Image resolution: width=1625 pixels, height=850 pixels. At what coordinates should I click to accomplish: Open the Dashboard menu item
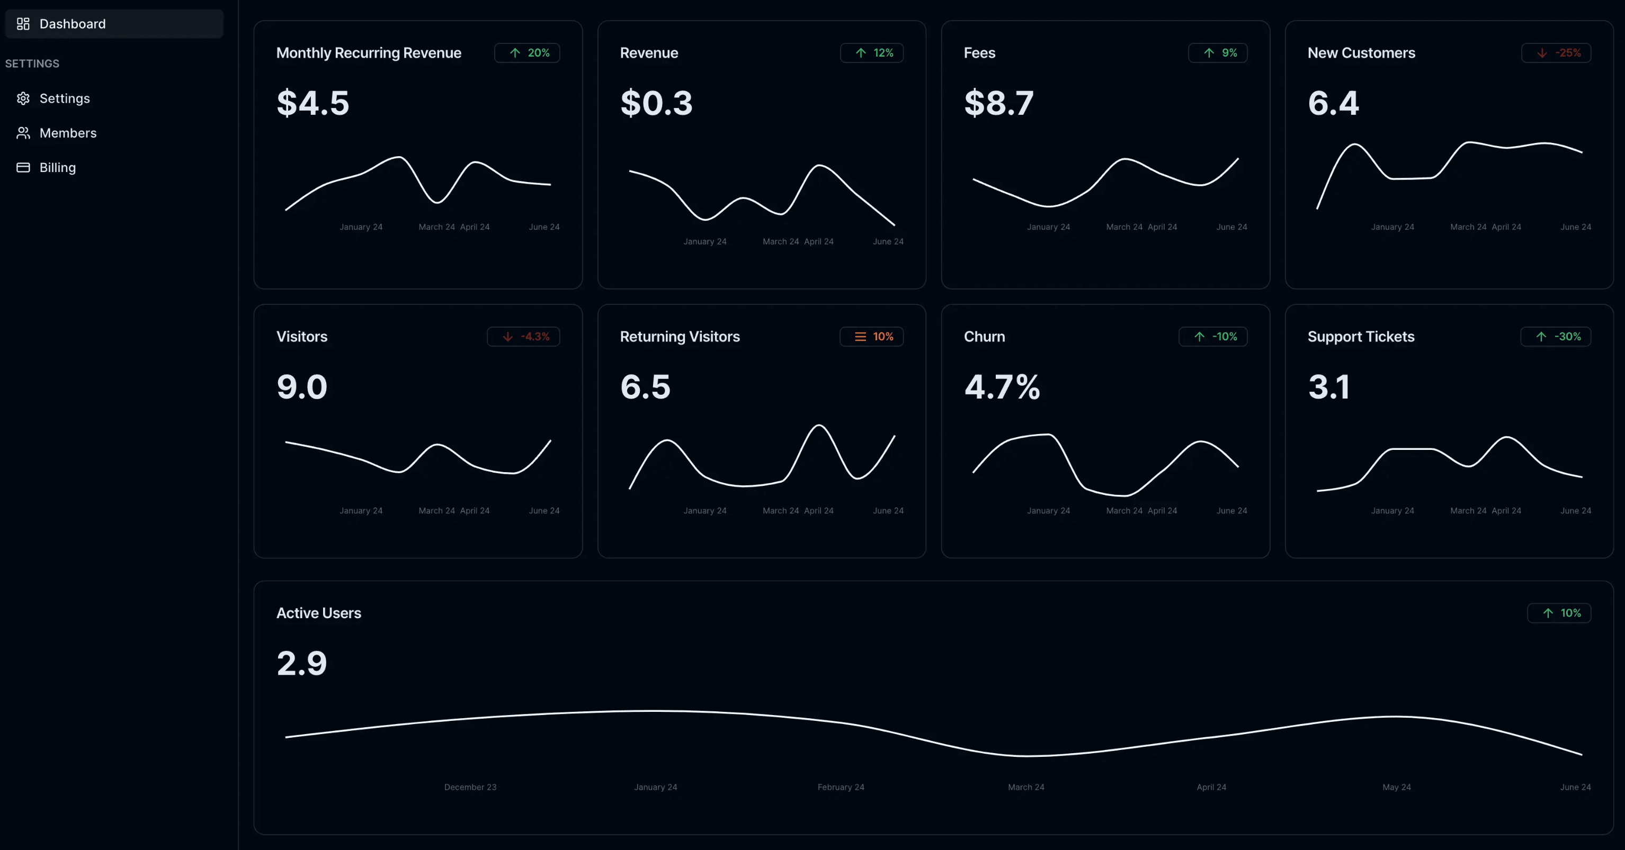pos(114,24)
